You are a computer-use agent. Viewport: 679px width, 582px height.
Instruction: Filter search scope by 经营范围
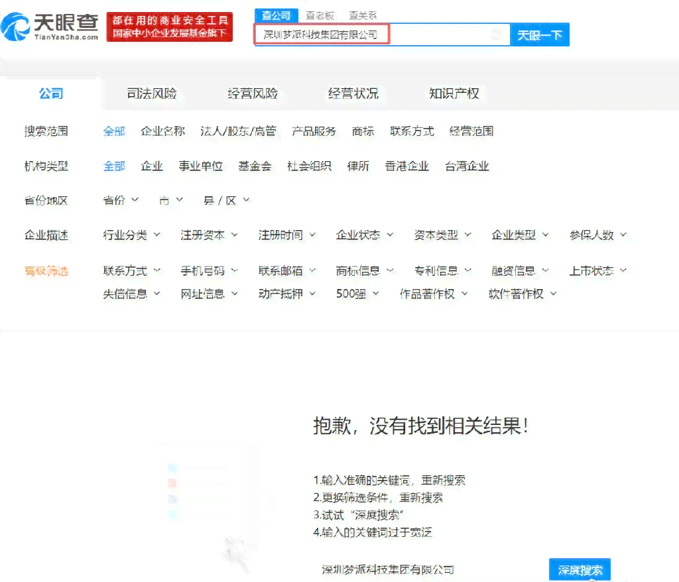point(471,131)
